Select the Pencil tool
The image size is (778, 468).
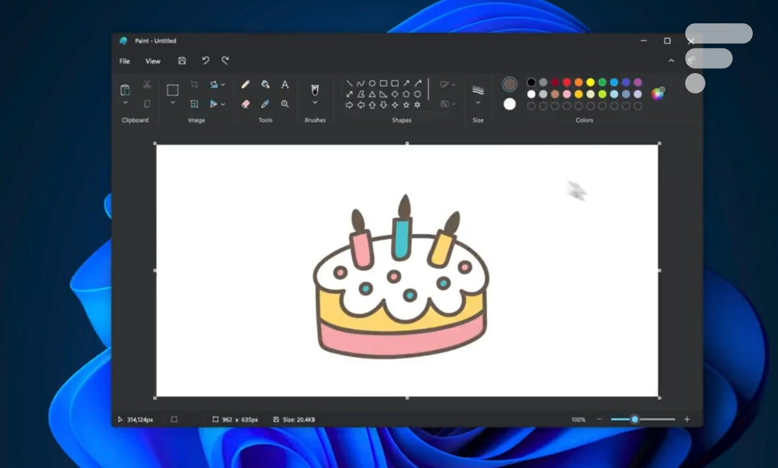click(246, 84)
